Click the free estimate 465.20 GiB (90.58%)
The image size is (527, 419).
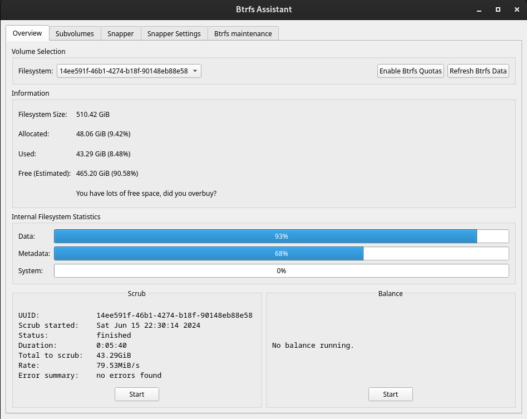click(x=107, y=174)
